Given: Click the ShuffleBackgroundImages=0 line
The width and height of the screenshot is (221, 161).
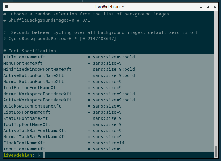Looking at the screenshot, I should (47, 20).
